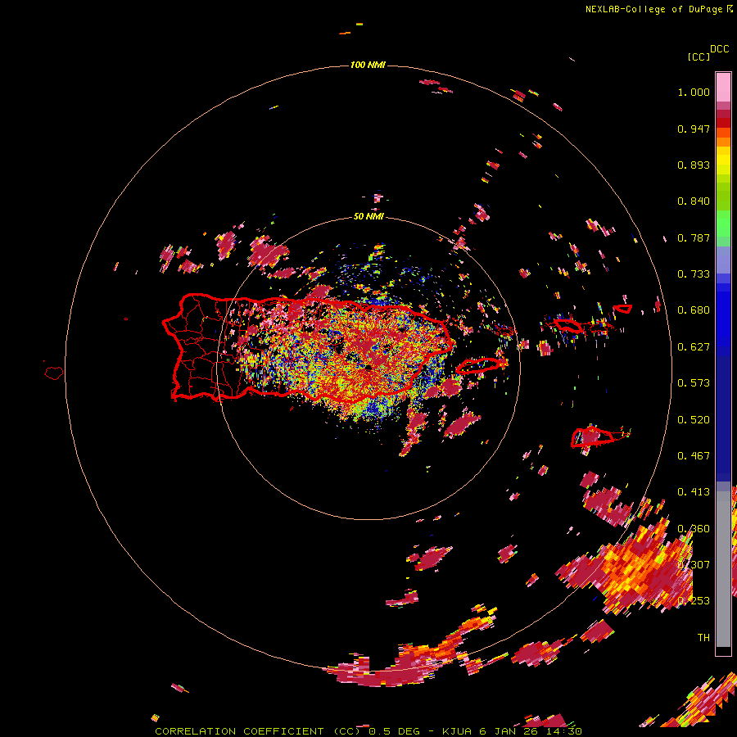
Task: Click the 0.680 color scale value
Action: [x=694, y=310]
